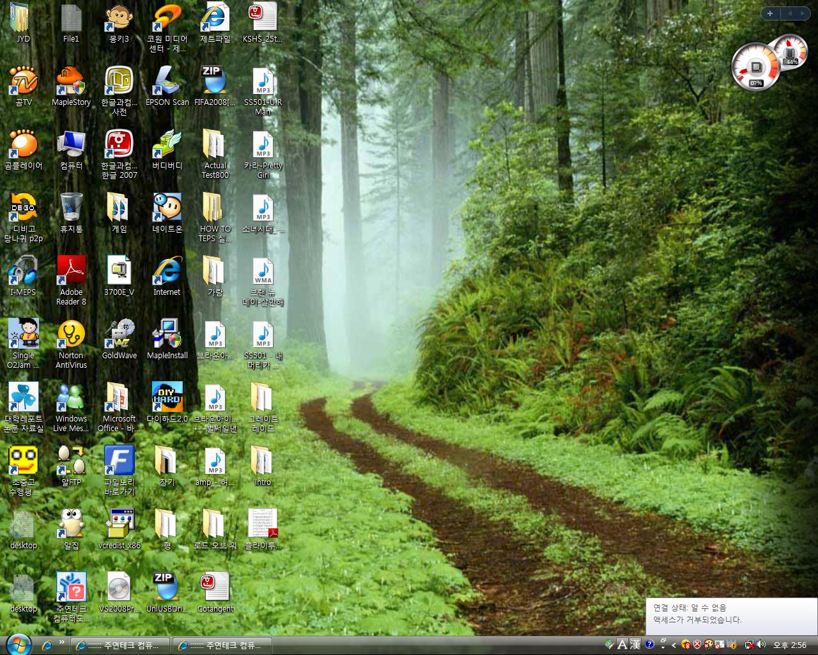Image resolution: width=818 pixels, height=655 pixels.
Task: Select the 브랜뉴데이-살만해 WMA file
Action: click(263, 280)
